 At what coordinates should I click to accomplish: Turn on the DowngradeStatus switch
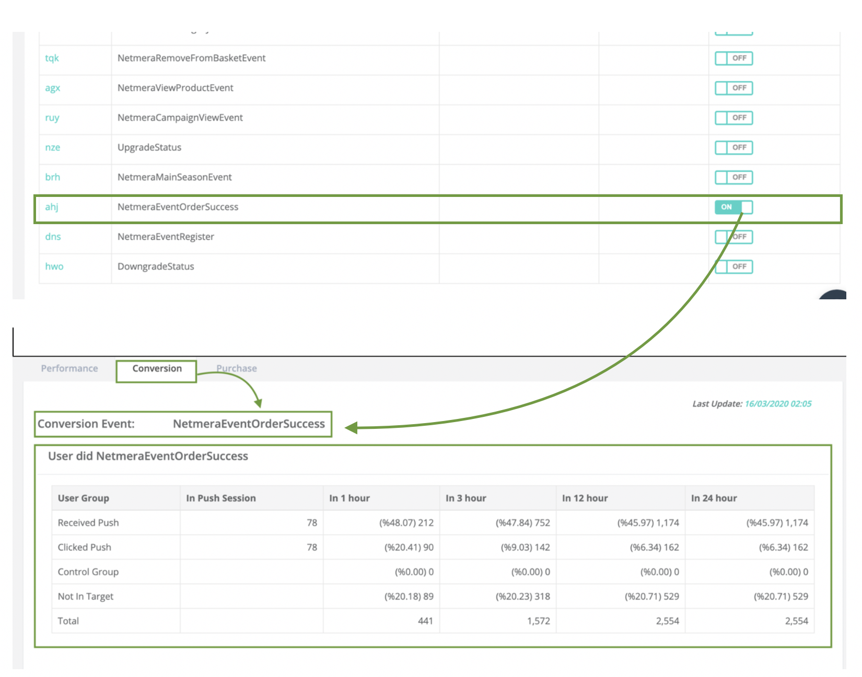733,266
